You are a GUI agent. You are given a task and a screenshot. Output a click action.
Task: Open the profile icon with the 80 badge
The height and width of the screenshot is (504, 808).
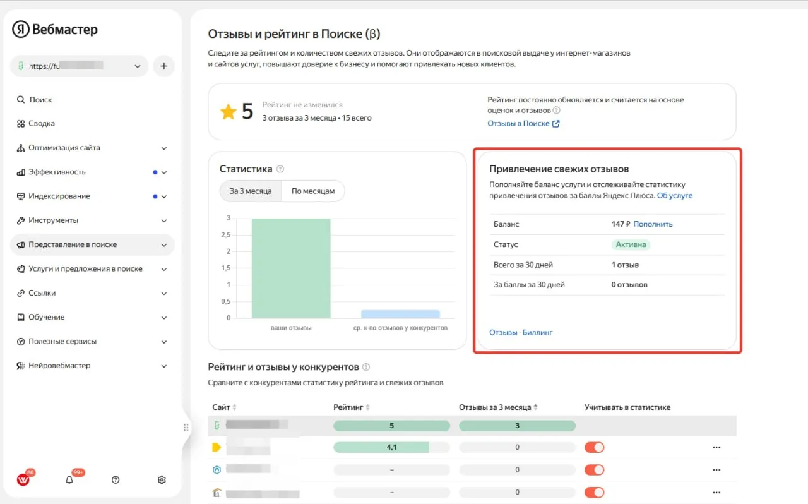pos(23,479)
